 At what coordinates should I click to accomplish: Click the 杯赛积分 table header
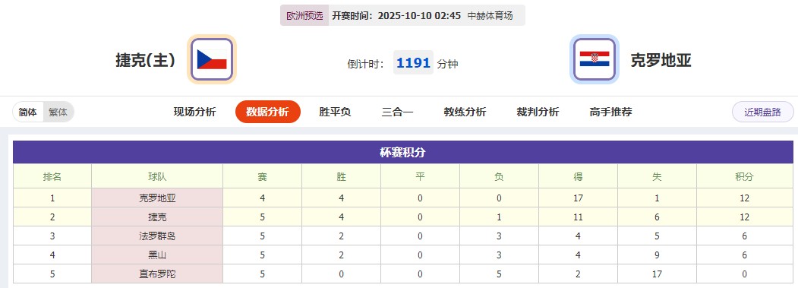click(x=403, y=153)
